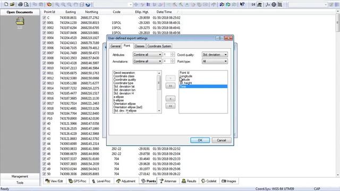
Task: Switch to the Coordinate System tab
Action: coord(159,46)
